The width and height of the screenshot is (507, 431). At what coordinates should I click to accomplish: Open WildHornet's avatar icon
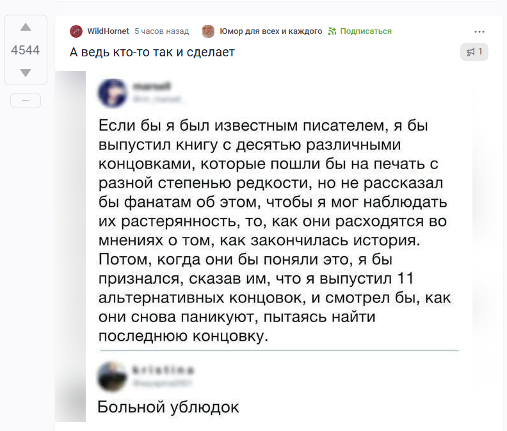pos(76,31)
